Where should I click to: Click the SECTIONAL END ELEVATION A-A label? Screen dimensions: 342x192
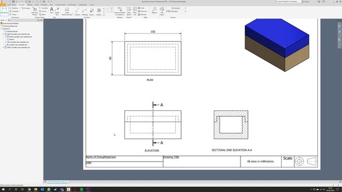[x=231, y=150]
